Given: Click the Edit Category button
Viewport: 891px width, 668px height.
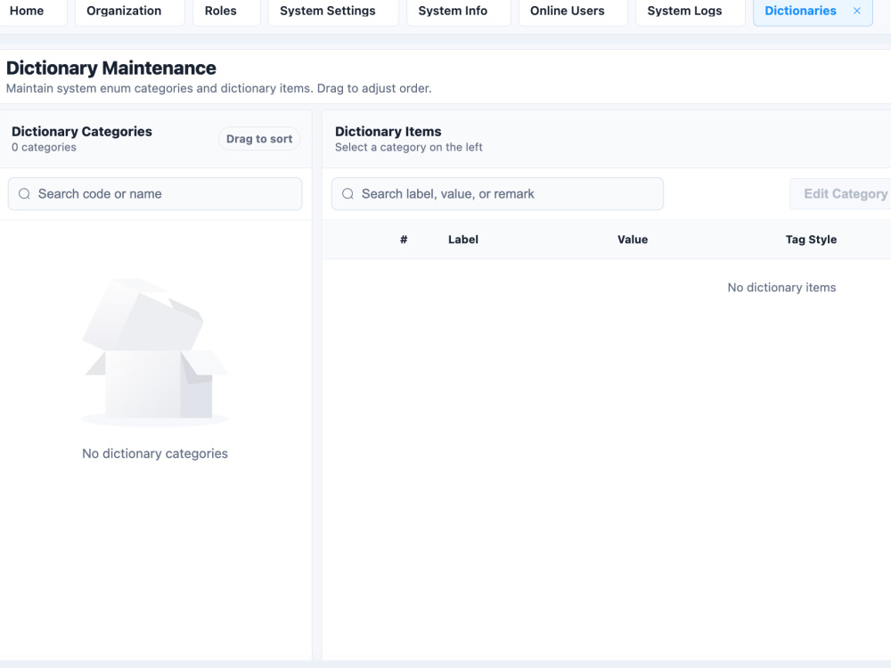Looking at the screenshot, I should (842, 193).
